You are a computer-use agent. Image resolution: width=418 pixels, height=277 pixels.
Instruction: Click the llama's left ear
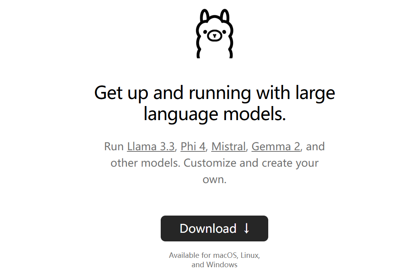pyautogui.click(x=205, y=15)
